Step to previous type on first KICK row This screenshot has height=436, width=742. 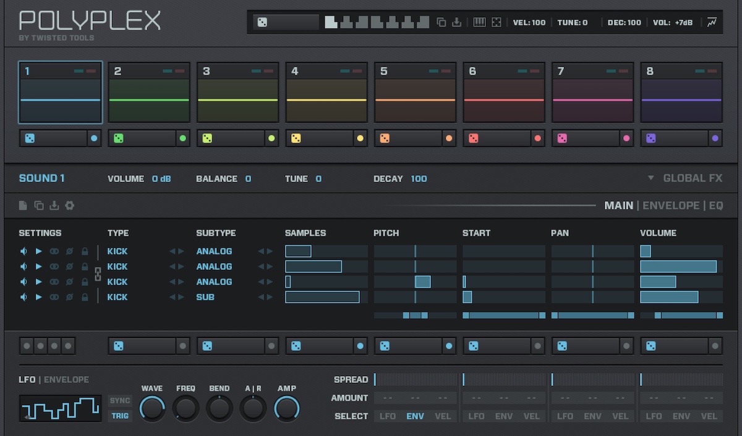(x=173, y=251)
